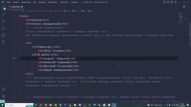This screenshot has height=107, width=191.
Task: Click the feedback icon in status bar
Action: click(x=184, y=101)
